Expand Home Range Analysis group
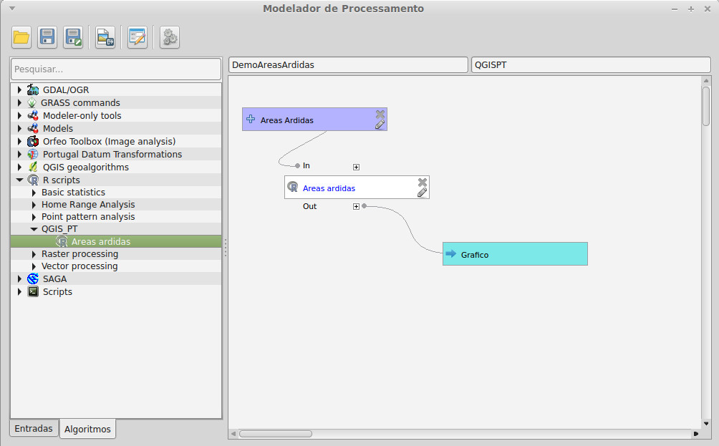 pos(34,205)
